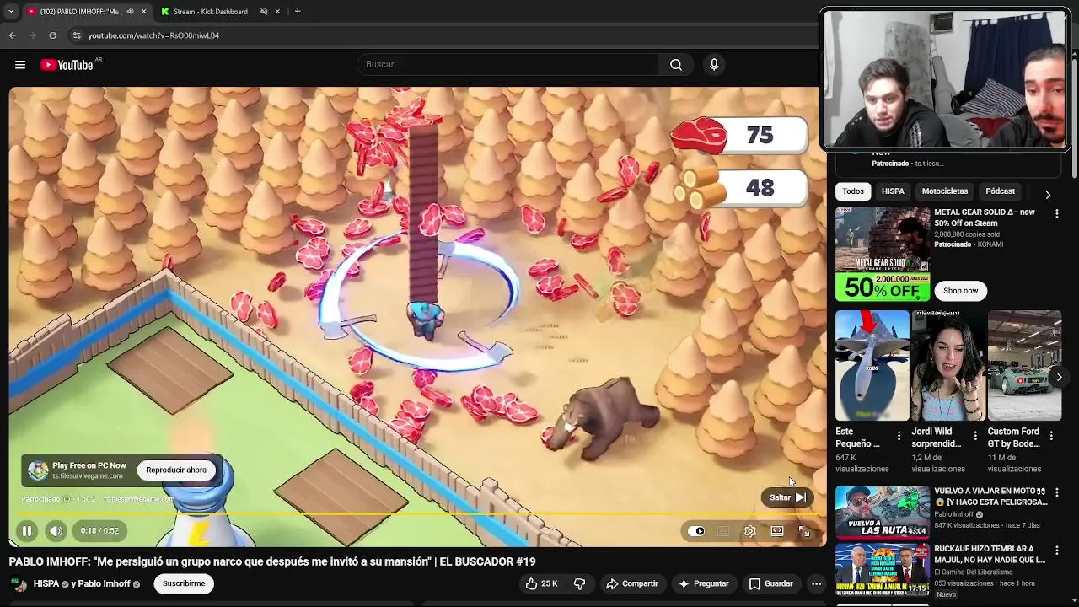Open tslesurvivegame.com ad link in player
Screen dimensions: 1079x607
click(x=138, y=499)
